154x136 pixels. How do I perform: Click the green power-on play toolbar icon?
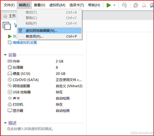pyautogui.click(x=109, y=5)
